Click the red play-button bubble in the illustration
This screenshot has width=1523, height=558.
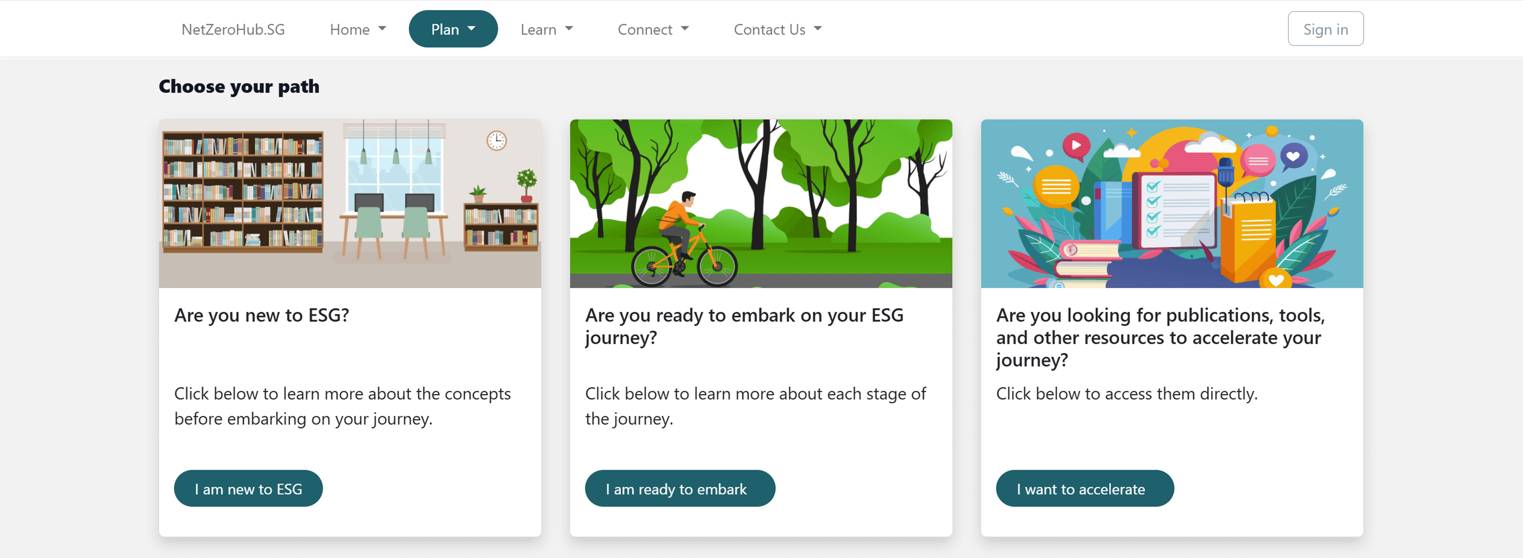tap(1076, 146)
